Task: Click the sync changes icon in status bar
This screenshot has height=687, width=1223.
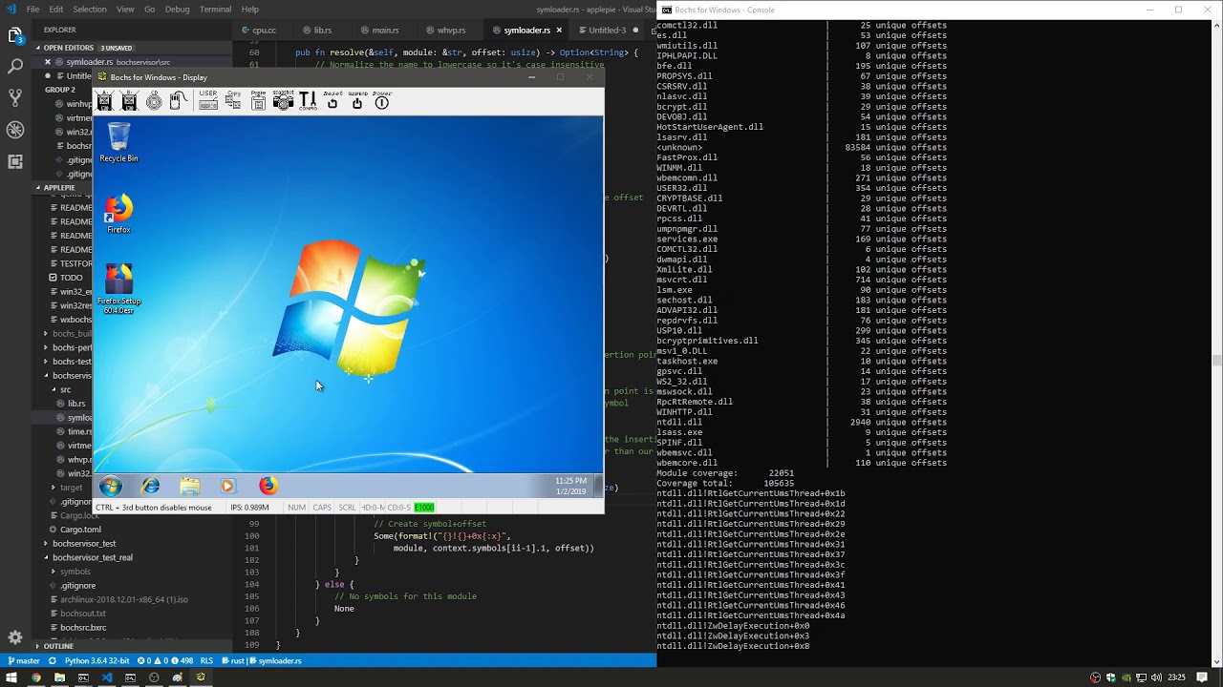Action: (x=53, y=660)
